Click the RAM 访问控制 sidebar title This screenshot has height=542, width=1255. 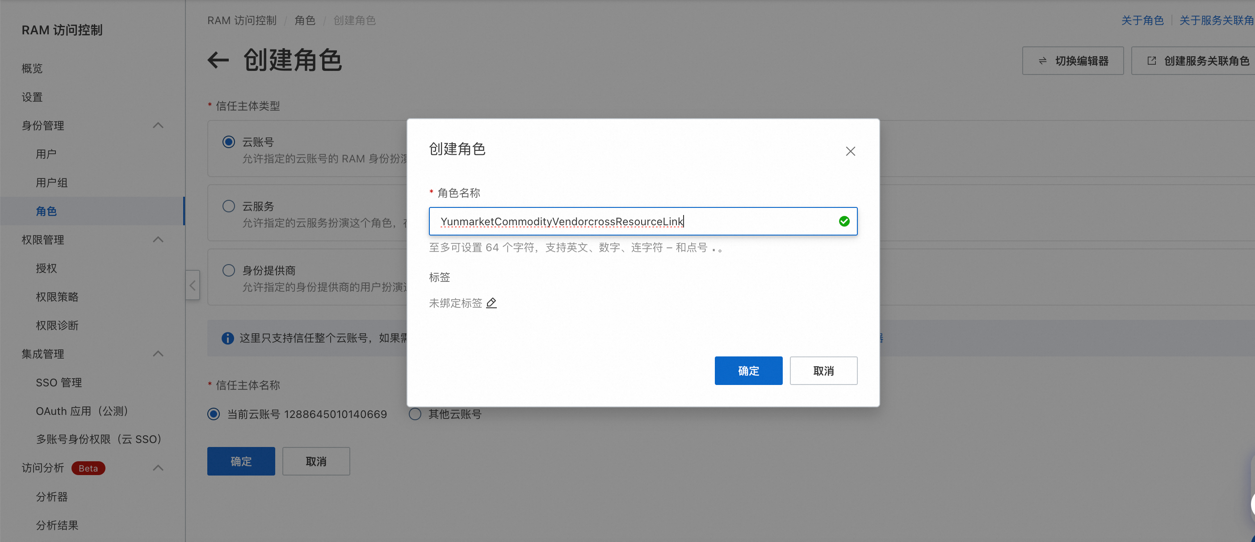62,30
